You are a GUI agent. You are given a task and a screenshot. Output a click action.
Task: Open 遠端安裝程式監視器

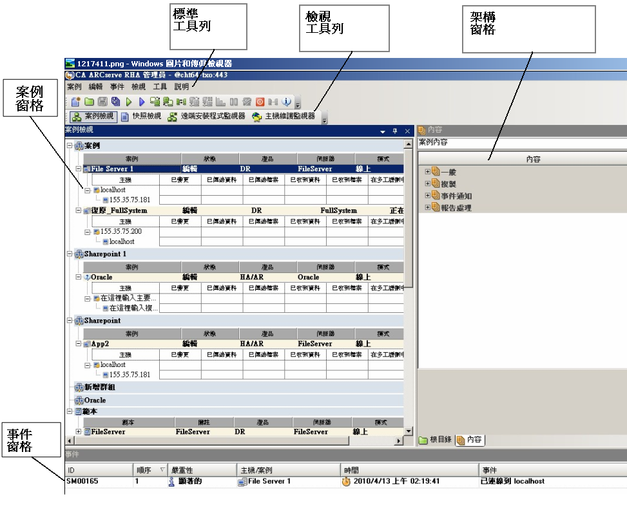[x=206, y=117]
